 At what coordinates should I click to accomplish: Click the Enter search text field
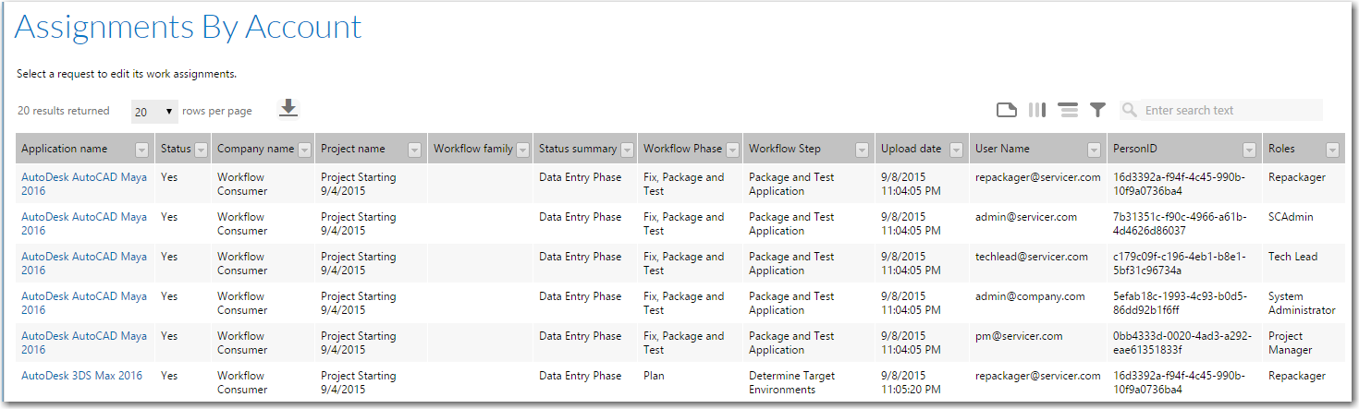1231,110
